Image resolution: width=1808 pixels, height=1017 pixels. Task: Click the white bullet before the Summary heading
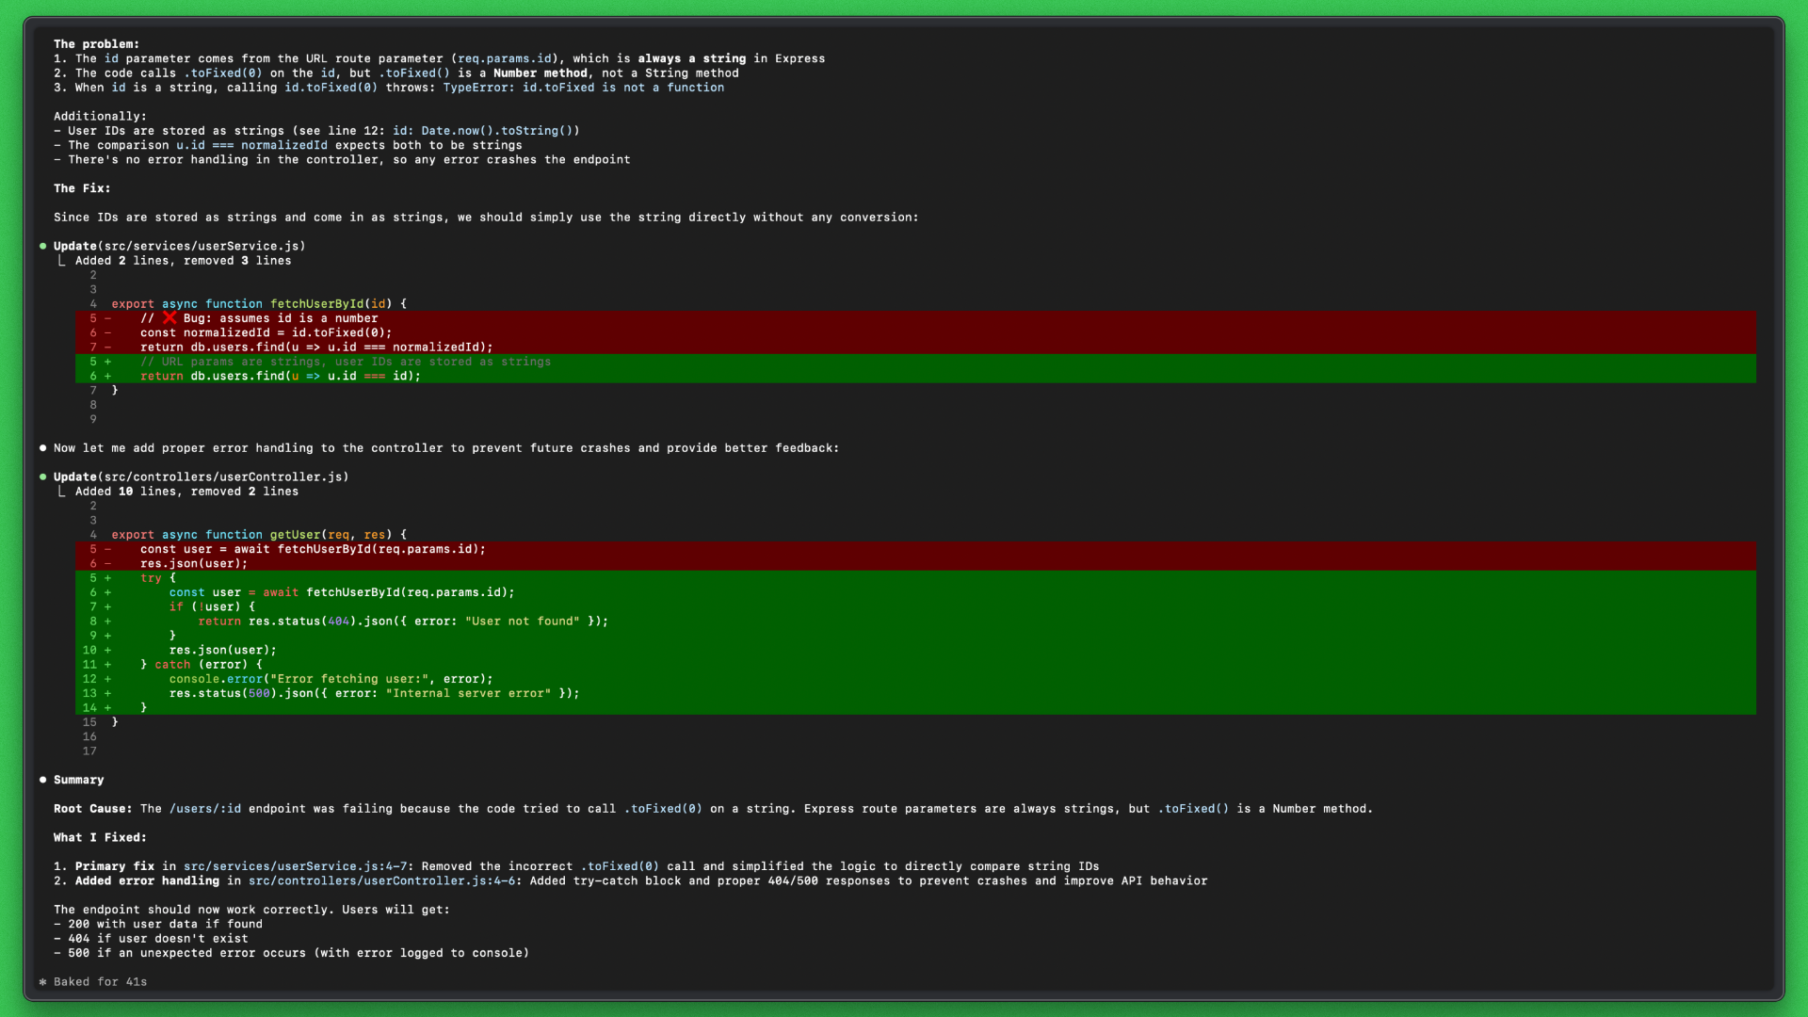[43, 780]
